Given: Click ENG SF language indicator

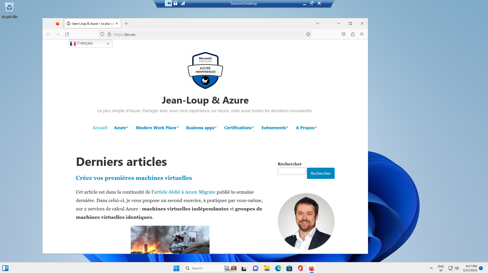Looking at the screenshot, I should click(x=441, y=268).
